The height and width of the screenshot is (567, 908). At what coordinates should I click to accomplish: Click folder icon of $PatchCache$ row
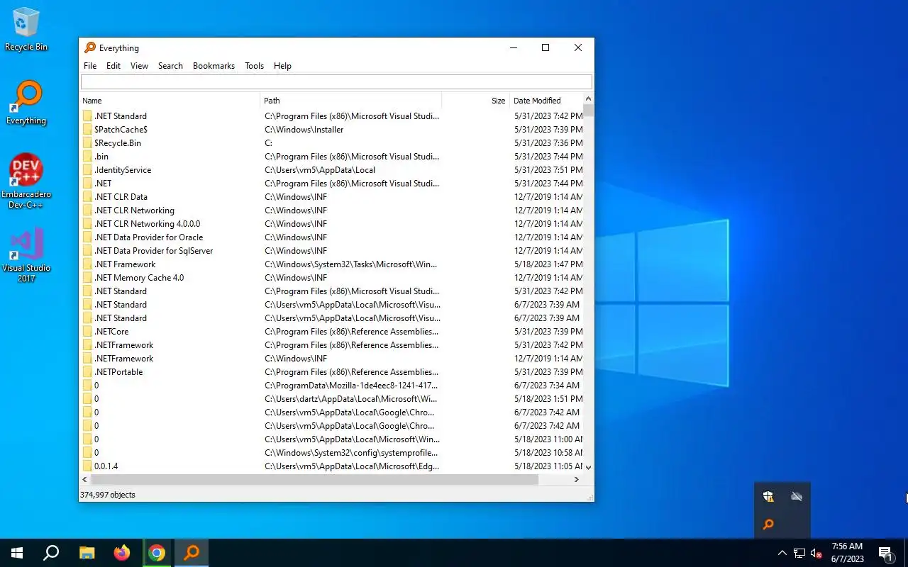tap(87, 130)
